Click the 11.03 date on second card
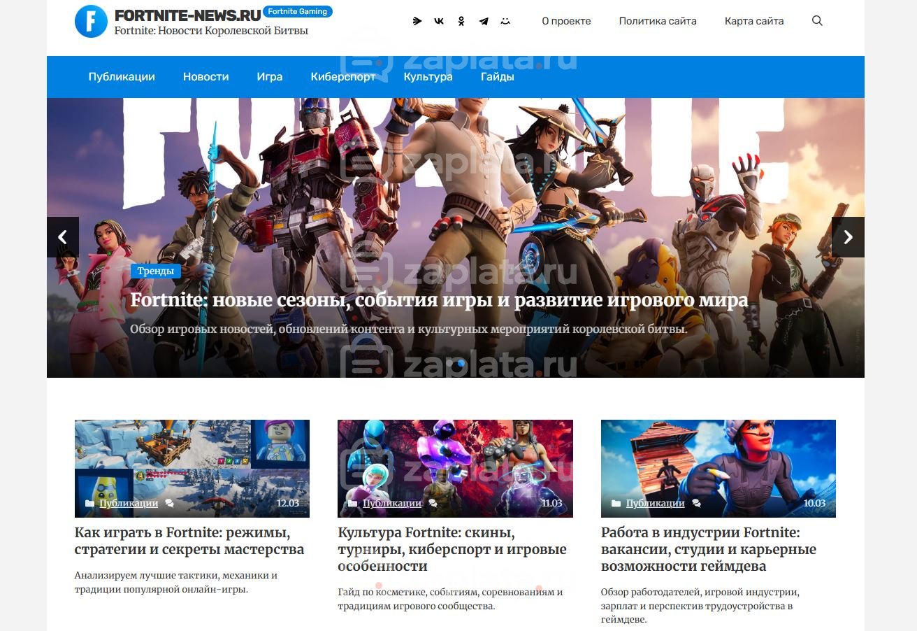 [x=551, y=503]
